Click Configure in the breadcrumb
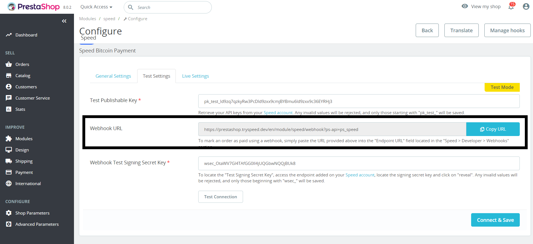Screen dimensions: 533x244 [x=135, y=19]
